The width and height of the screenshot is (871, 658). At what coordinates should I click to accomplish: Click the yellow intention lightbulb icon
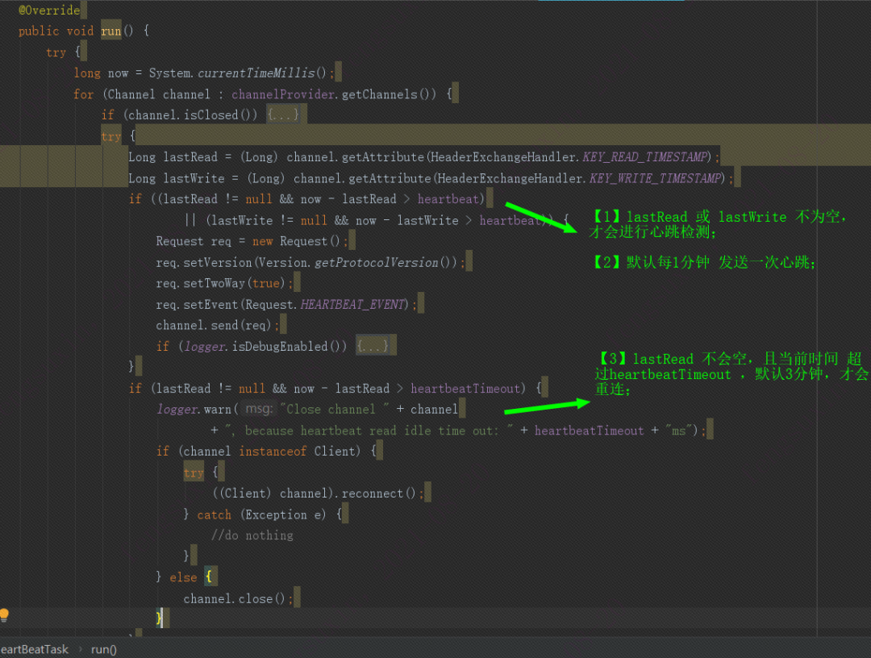4,614
